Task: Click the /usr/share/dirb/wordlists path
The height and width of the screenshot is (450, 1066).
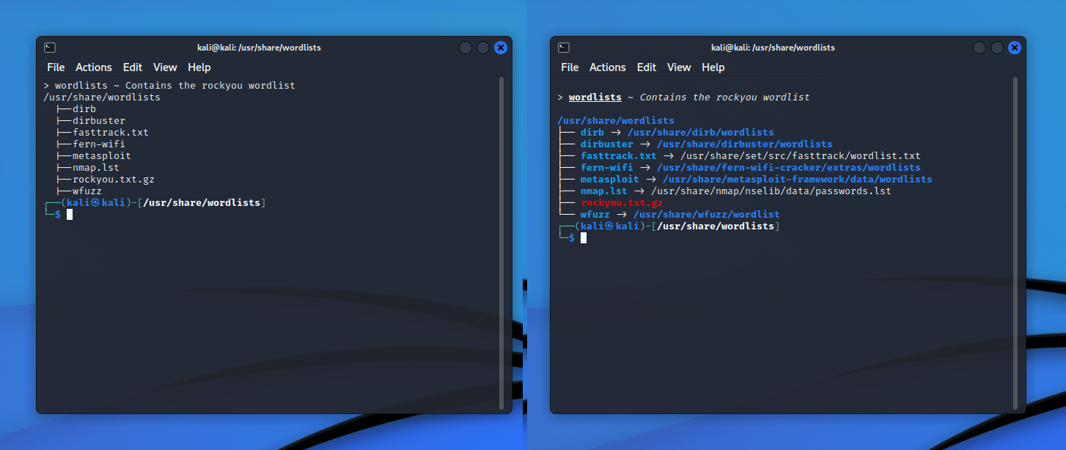Action: (700, 133)
